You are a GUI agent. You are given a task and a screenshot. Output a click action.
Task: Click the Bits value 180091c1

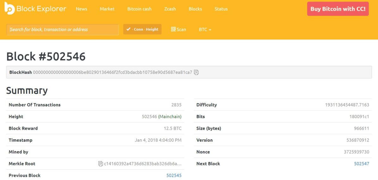click(359, 117)
